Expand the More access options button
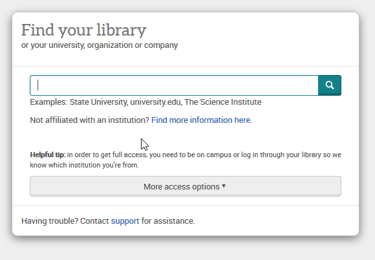 point(186,186)
